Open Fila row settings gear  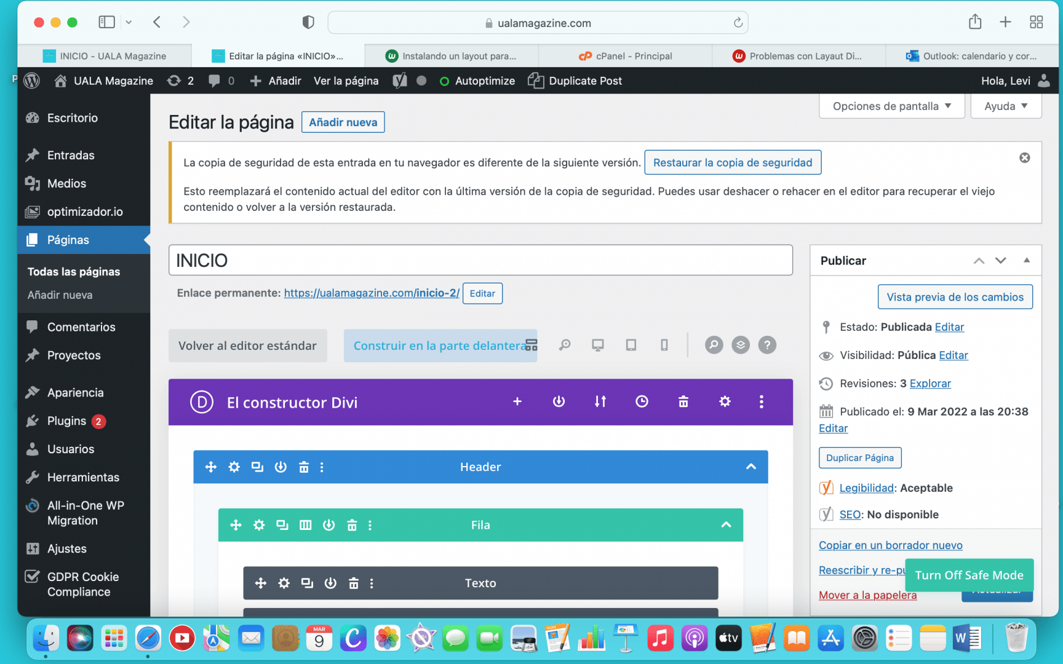tap(259, 525)
